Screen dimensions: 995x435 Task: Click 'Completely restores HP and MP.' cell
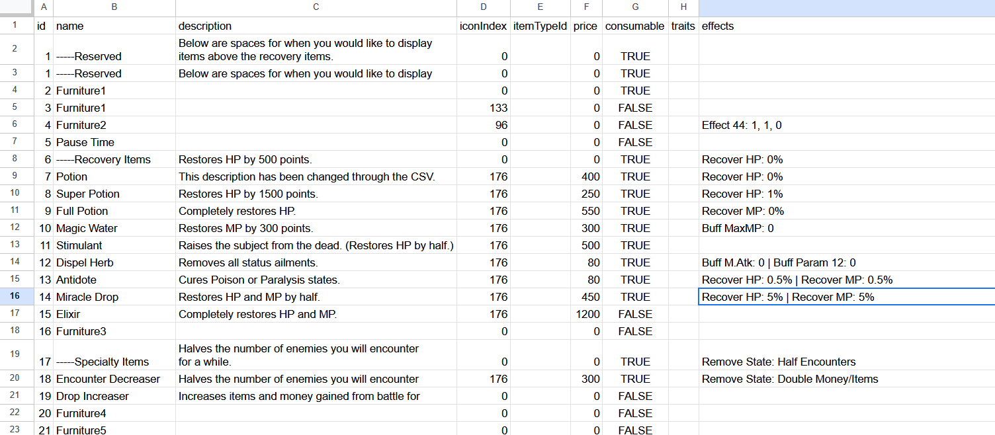tap(316, 314)
